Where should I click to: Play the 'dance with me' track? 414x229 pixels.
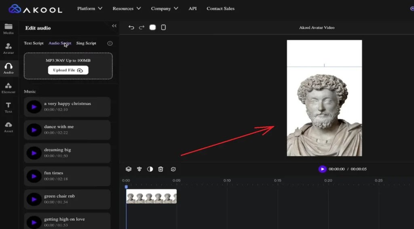pos(34,130)
